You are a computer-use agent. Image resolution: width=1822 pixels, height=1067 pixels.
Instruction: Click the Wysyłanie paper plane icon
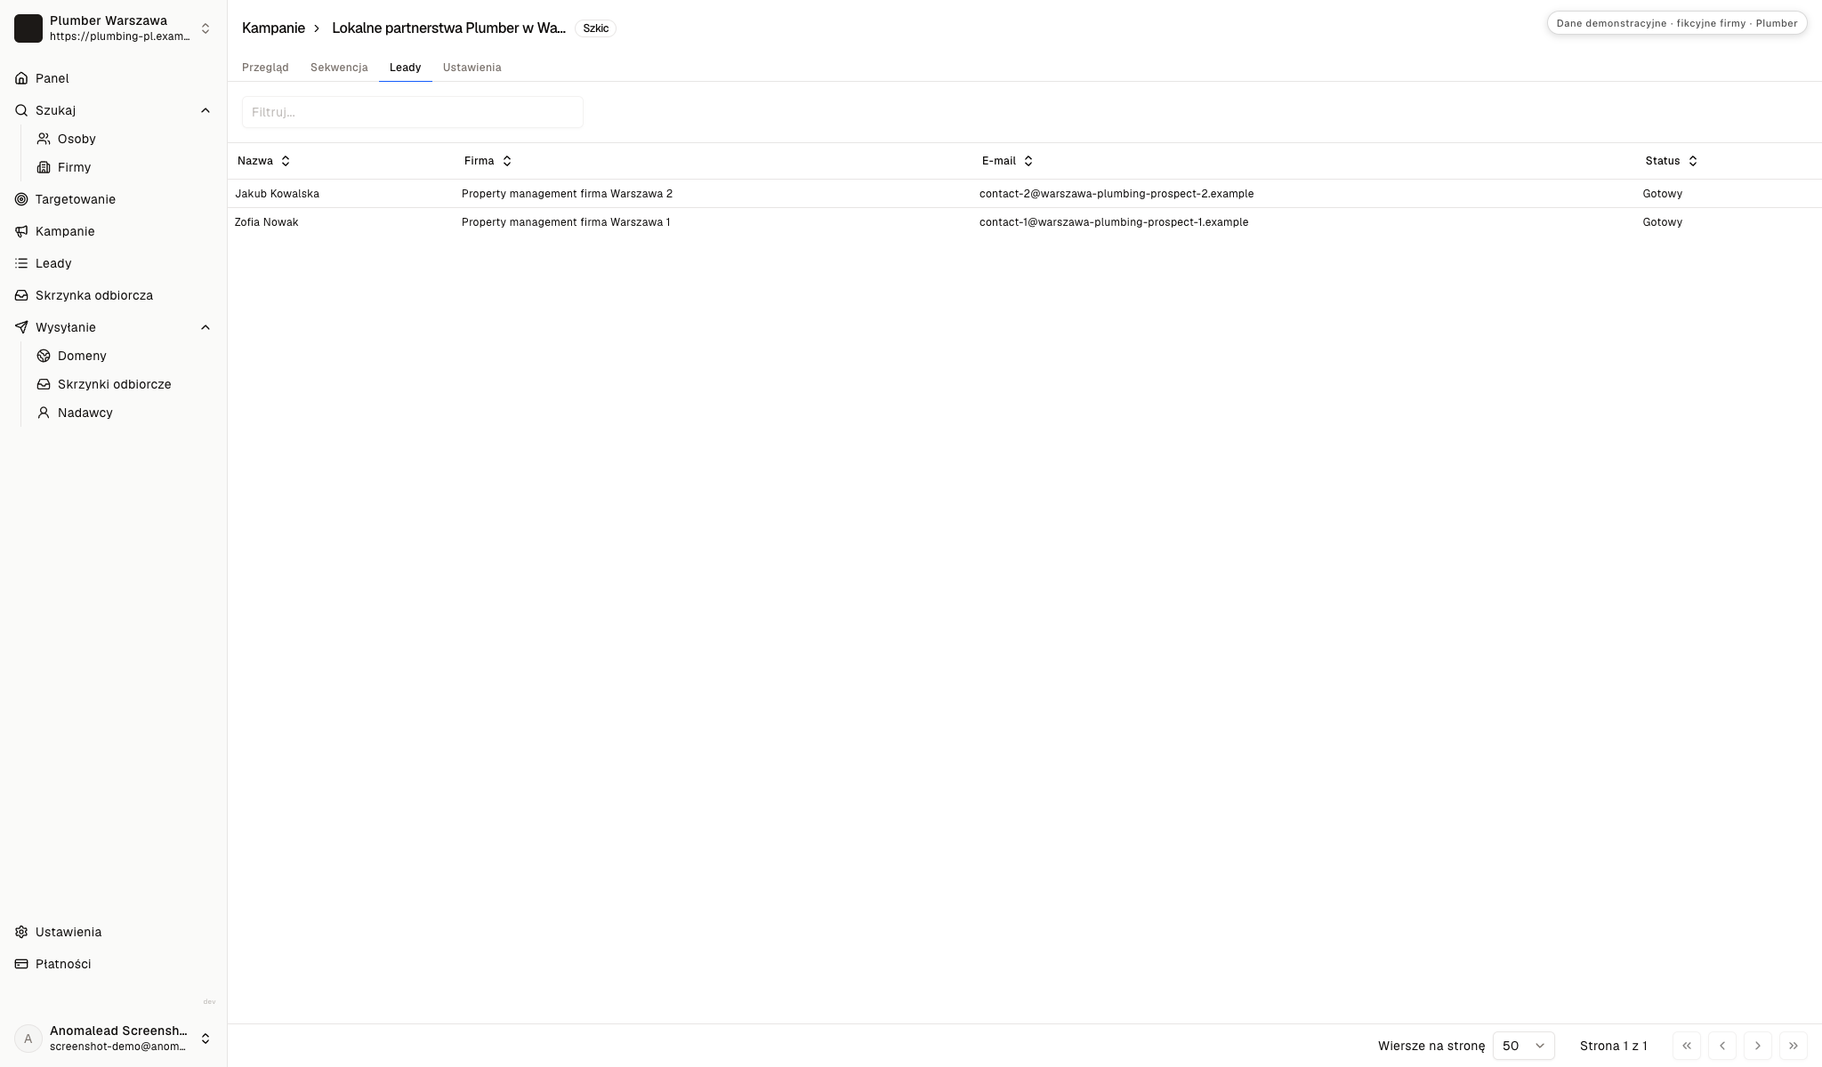21,327
